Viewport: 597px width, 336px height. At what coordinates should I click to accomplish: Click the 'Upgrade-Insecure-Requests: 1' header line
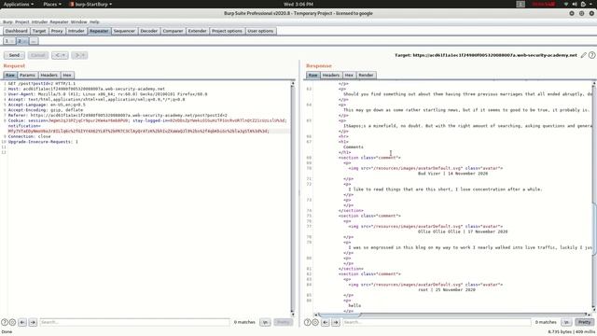[x=43, y=142]
